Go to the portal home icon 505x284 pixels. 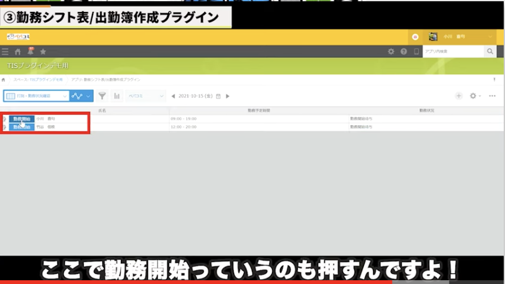(18, 52)
